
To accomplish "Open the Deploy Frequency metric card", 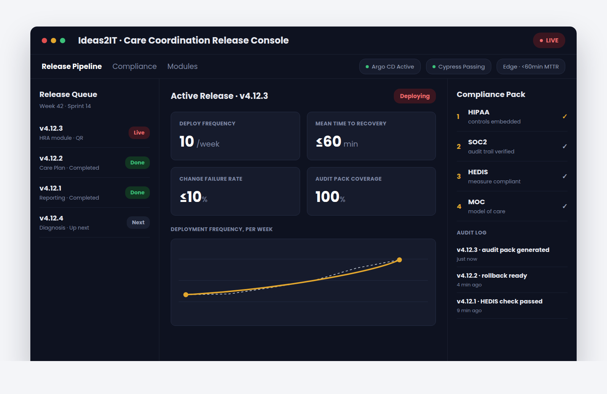I will click(x=235, y=136).
